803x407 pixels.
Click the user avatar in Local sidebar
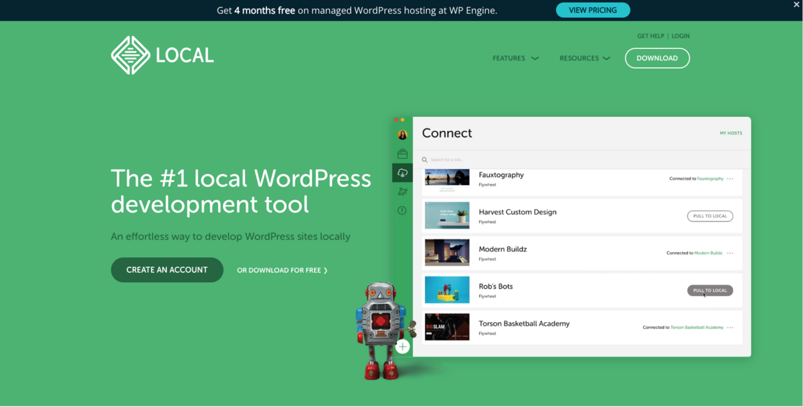402,135
